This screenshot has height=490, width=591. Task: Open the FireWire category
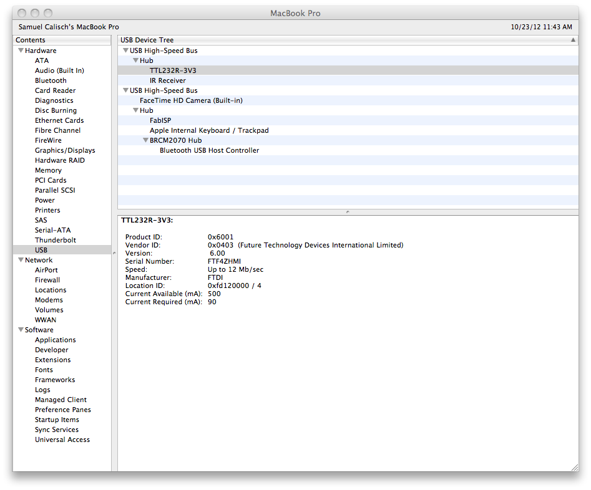tap(48, 140)
